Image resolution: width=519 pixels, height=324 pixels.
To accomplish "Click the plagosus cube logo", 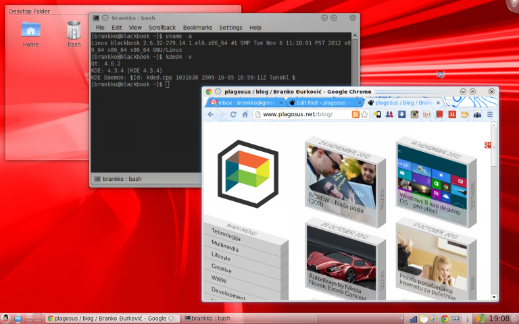I will [x=248, y=174].
